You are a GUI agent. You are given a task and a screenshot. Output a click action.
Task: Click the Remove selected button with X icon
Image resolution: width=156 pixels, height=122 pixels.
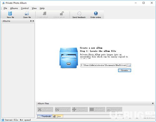tap(45, 110)
